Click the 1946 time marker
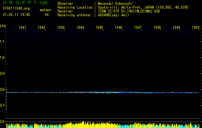 pos(119,28)
